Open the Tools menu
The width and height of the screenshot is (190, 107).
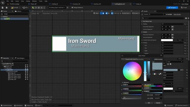pos(41,1)
